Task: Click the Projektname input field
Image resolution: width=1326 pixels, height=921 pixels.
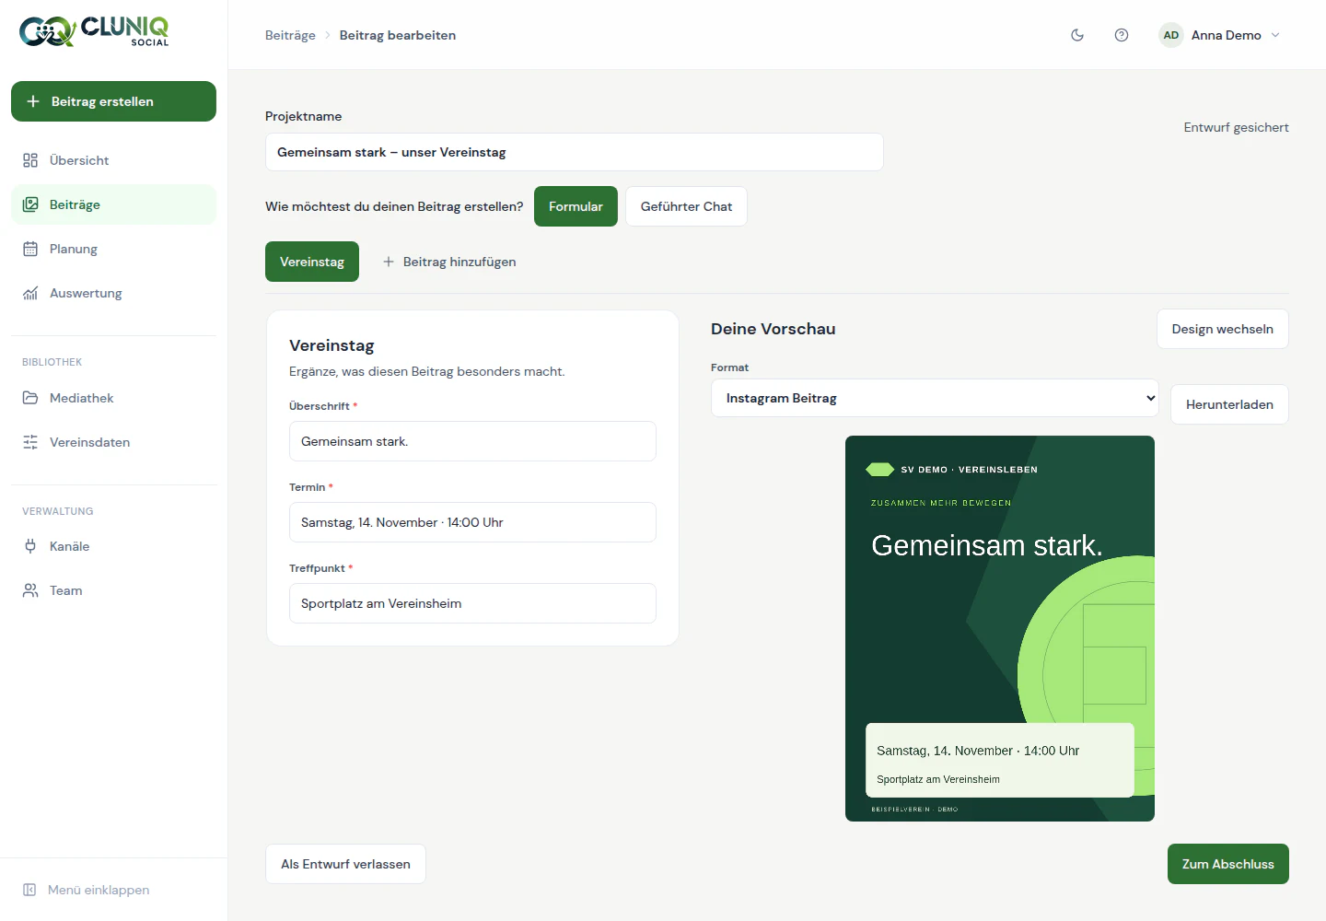Action: [574, 152]
